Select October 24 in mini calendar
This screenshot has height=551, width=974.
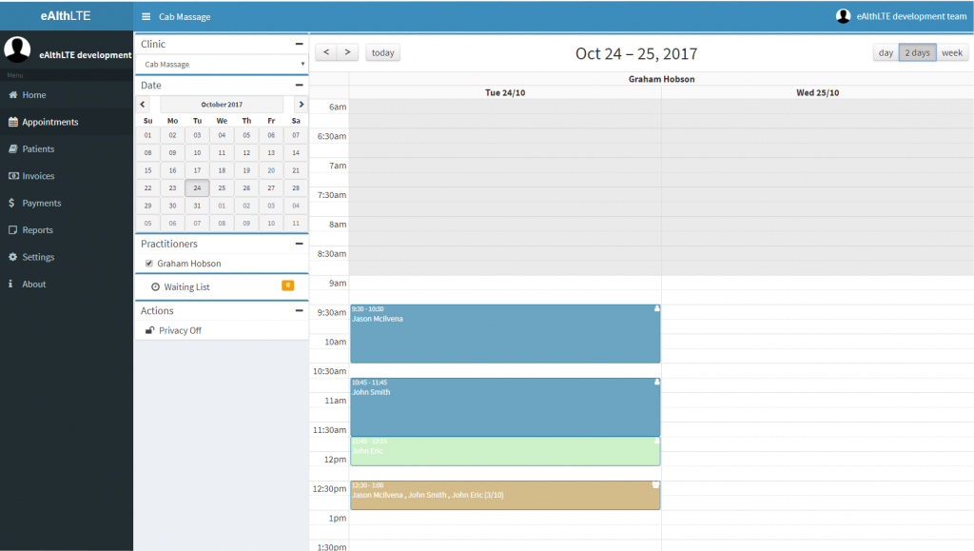tap(197, 187)
